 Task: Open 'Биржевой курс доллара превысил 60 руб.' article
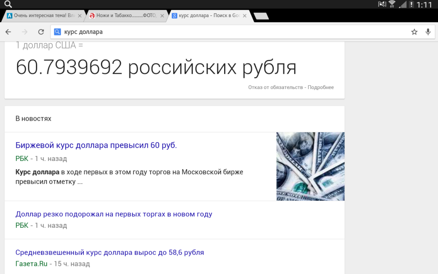pyautogui.click(x=96, y=146)
